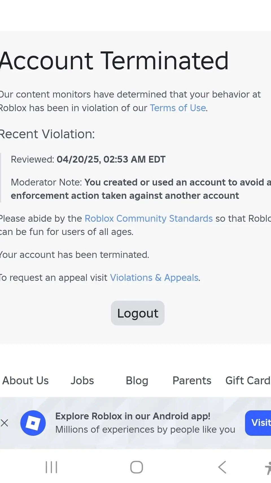Open Roblox Community Standards link

tap(148, 219)
